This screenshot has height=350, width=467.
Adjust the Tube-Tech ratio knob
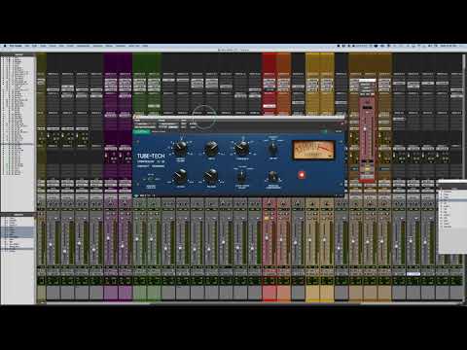coord(211,148)
